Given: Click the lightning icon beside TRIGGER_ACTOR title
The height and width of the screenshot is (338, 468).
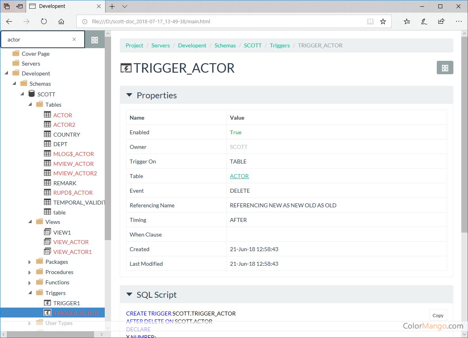Looking at the screenshot, I should tap(126, 68).
